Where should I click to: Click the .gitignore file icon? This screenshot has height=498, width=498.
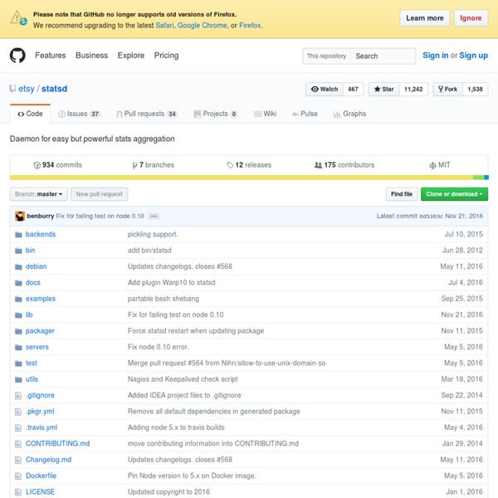coord(18,395)
